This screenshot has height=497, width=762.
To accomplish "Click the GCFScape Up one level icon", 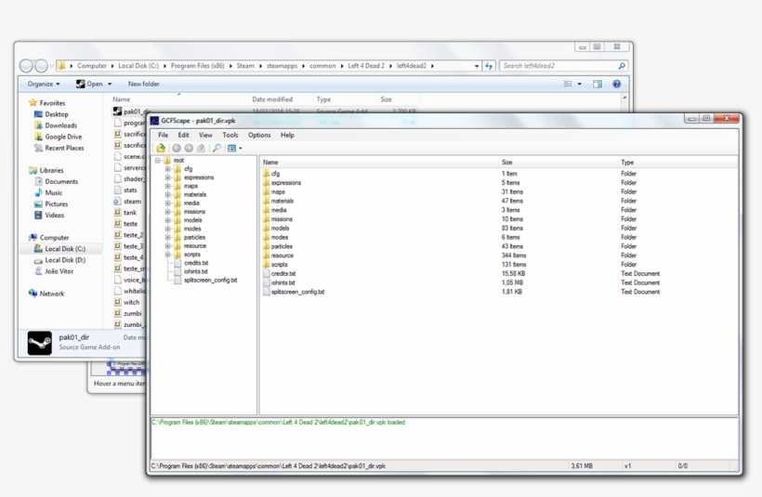I will tap(201, 149).
